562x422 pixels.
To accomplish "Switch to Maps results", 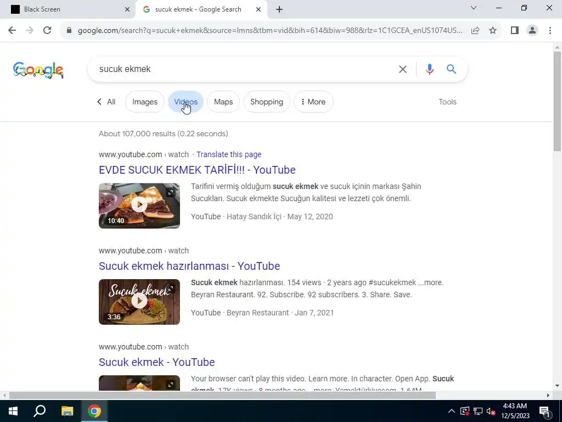I will pyautogui.click(x=223, y=102).
